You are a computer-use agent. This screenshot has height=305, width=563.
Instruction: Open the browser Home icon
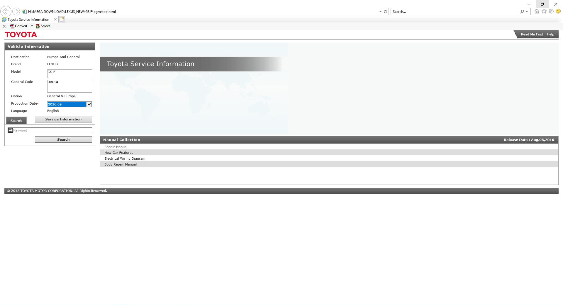click(x=537, y=11)
